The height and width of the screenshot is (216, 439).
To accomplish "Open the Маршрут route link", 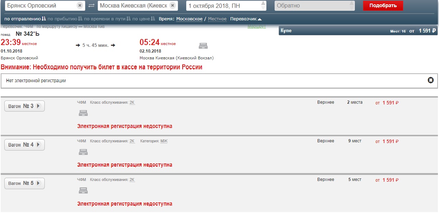I will [x=256, y=27].
